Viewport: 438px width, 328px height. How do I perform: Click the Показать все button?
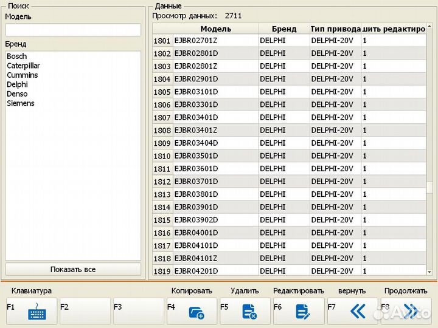click(x=73, y=269)
